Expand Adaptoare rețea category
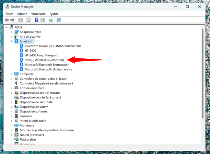Viewport: 210px width, 154px height. tap(12, 32)
